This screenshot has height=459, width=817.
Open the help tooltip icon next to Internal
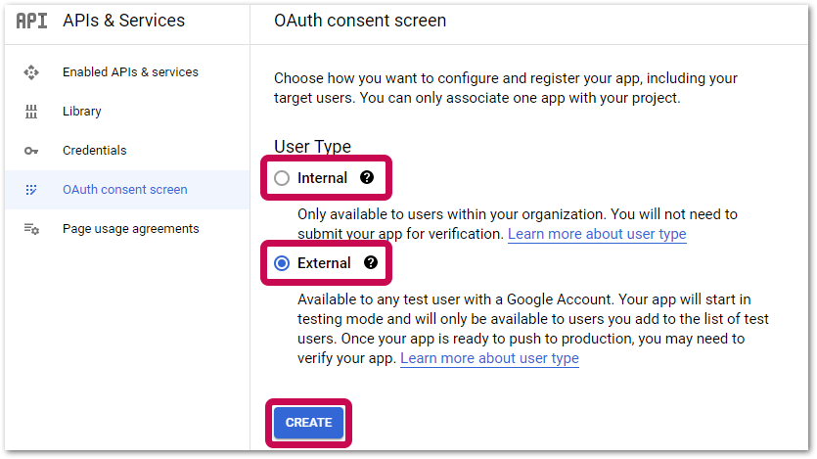pos(367,178)
